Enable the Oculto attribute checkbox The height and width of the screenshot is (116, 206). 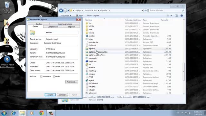point(54,77)
